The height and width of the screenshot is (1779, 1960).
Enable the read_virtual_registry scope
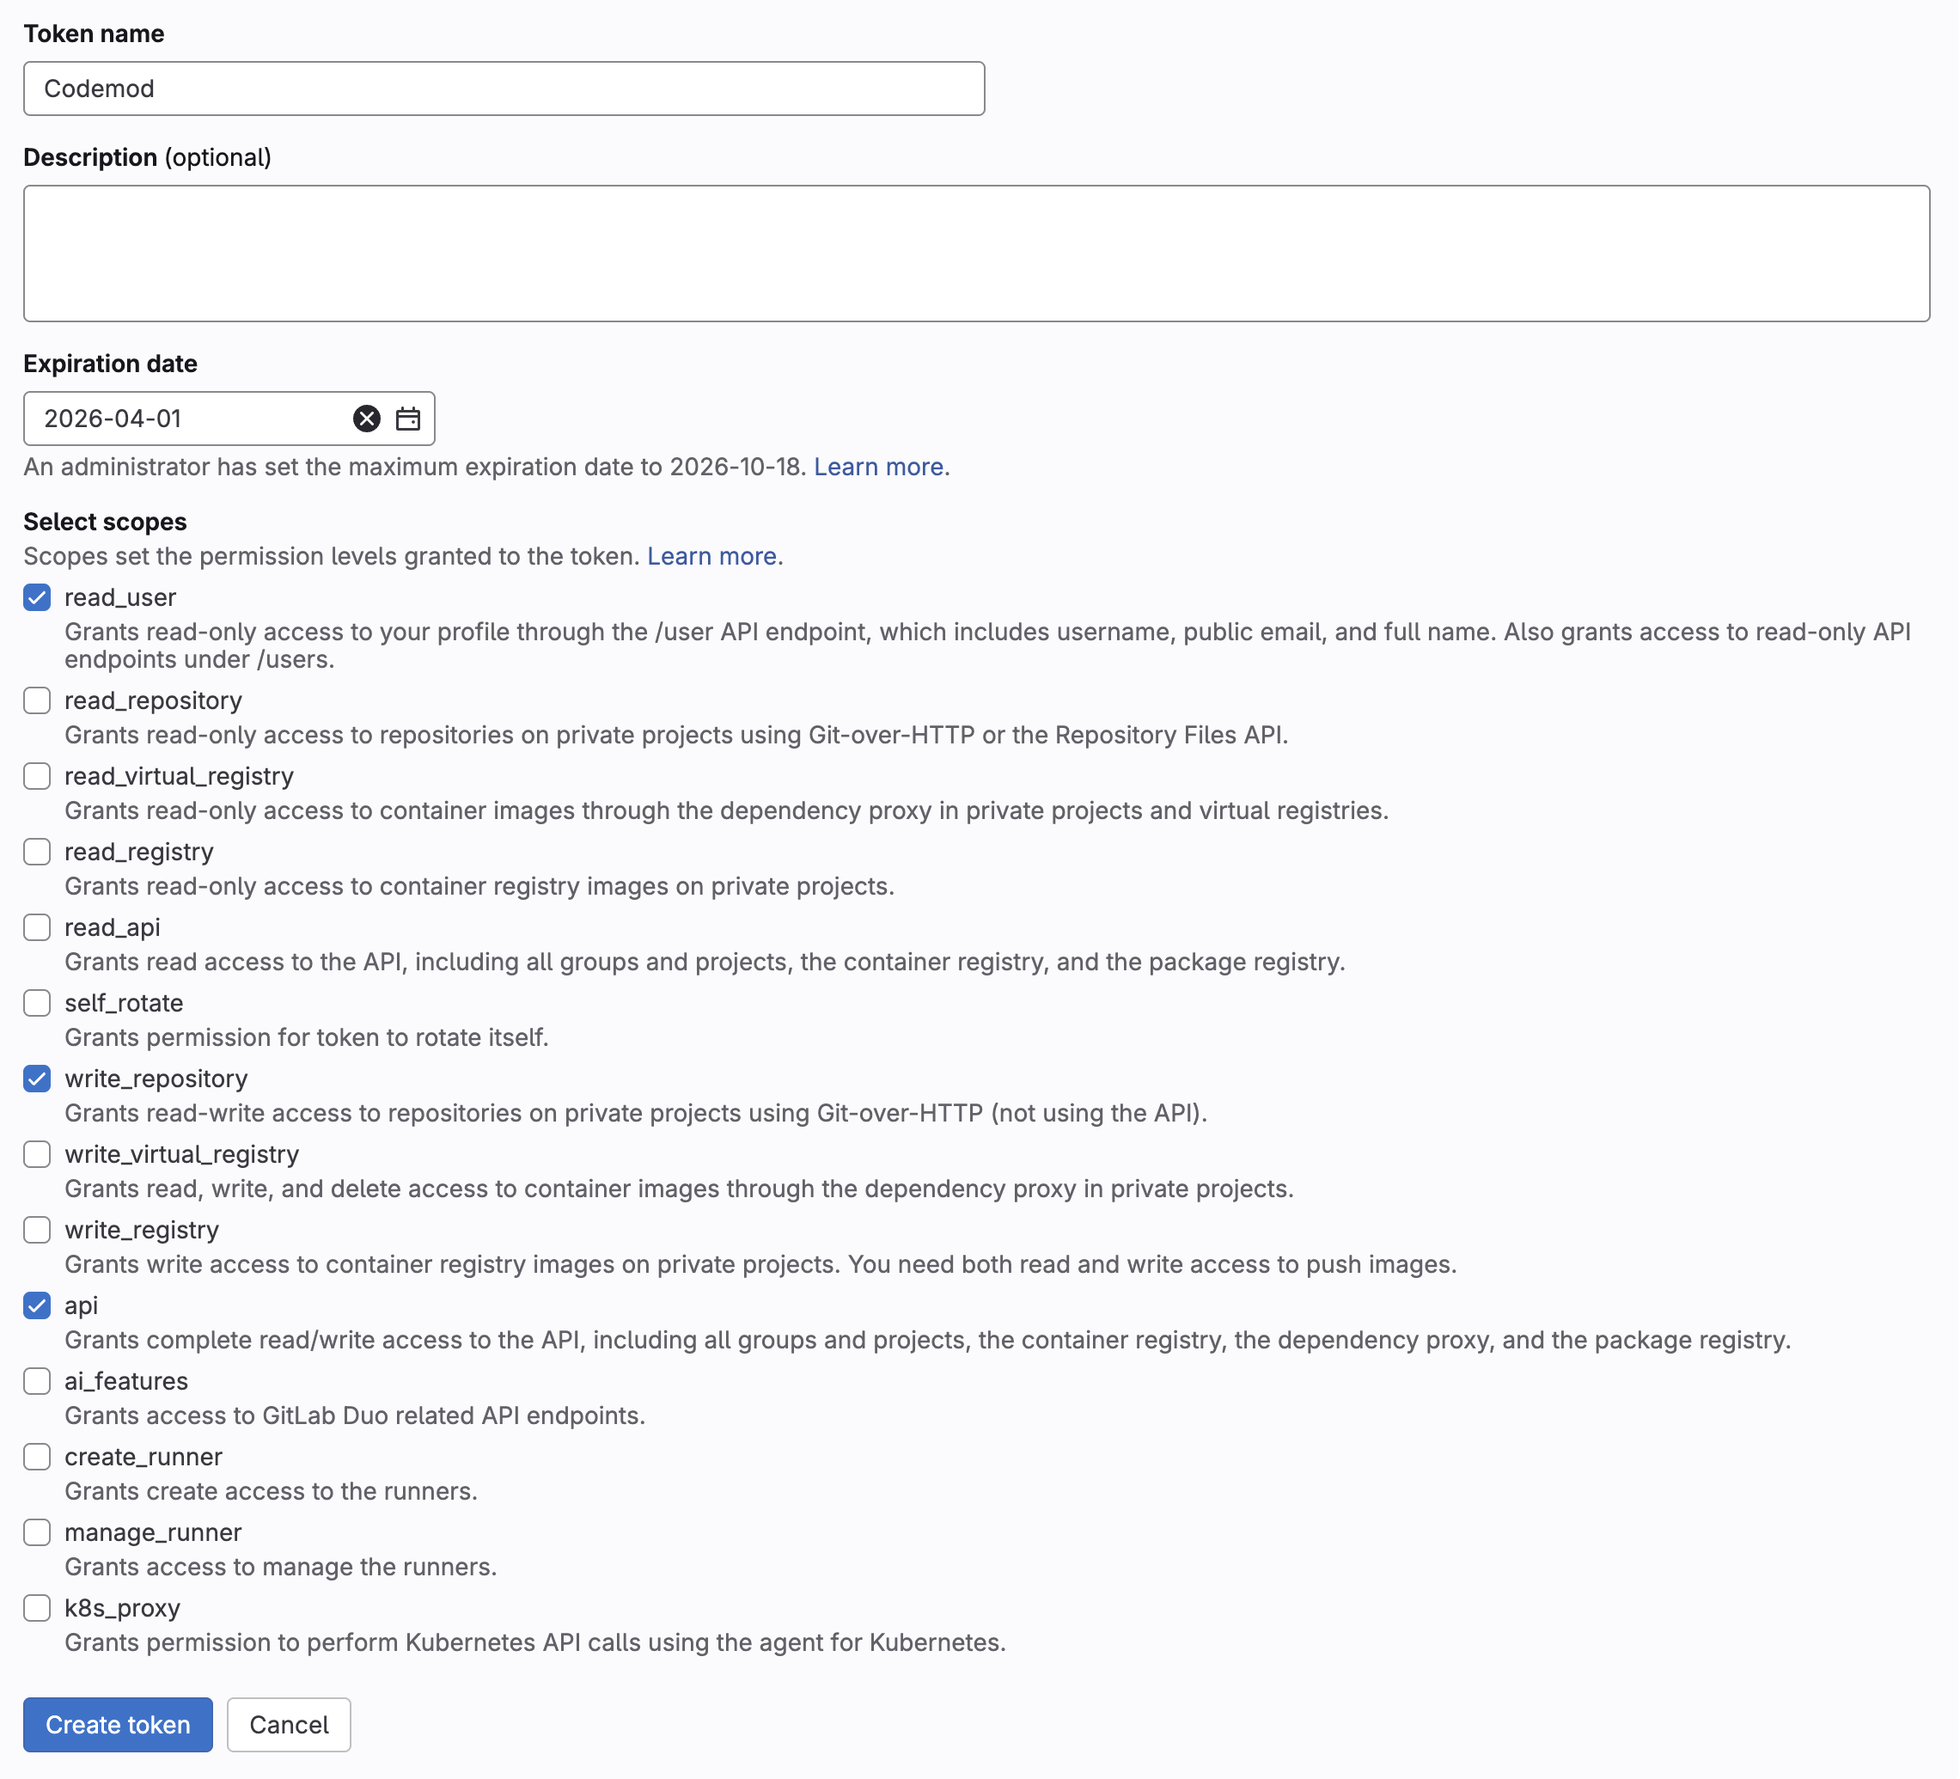(x=37, y=776)
